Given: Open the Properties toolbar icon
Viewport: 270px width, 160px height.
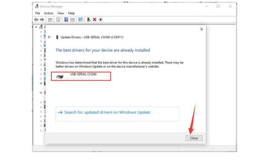Looking at the screenshot, I should coord(58,20).
